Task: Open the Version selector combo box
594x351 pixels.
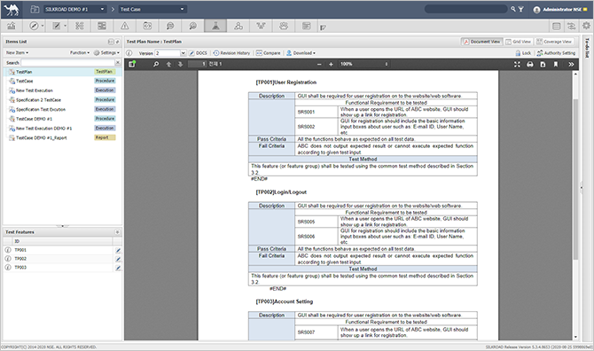Action: [170, 53]
